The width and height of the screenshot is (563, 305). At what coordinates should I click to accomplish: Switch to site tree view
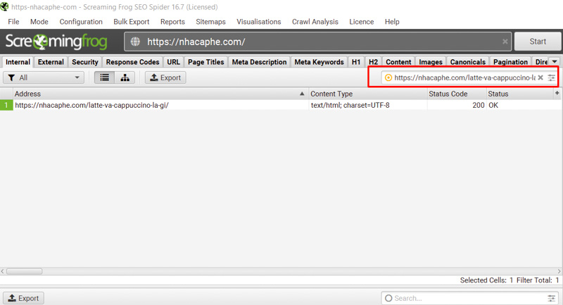(125, 77)
